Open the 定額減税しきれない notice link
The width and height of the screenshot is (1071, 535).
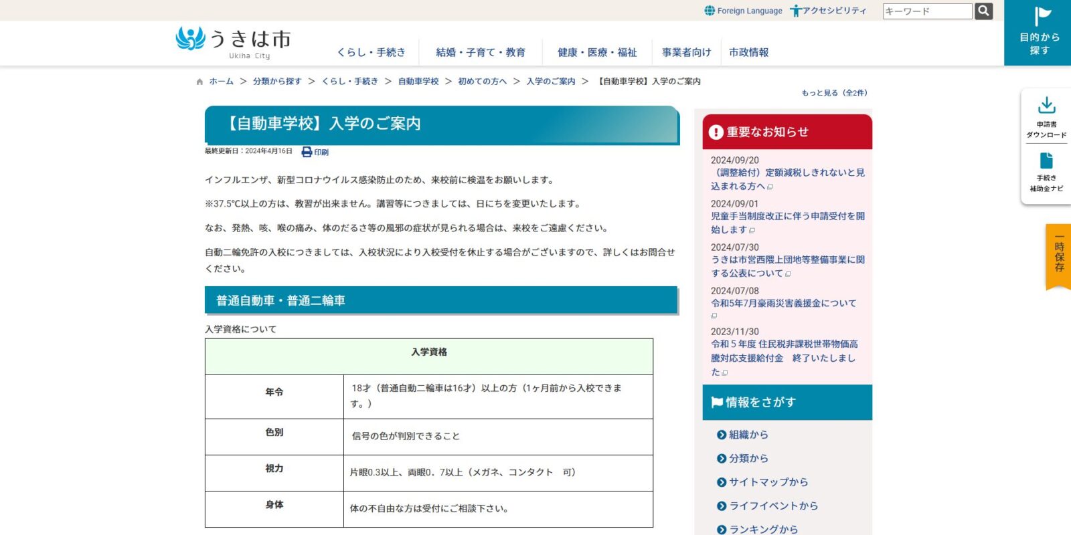click(x=788, y=179)
